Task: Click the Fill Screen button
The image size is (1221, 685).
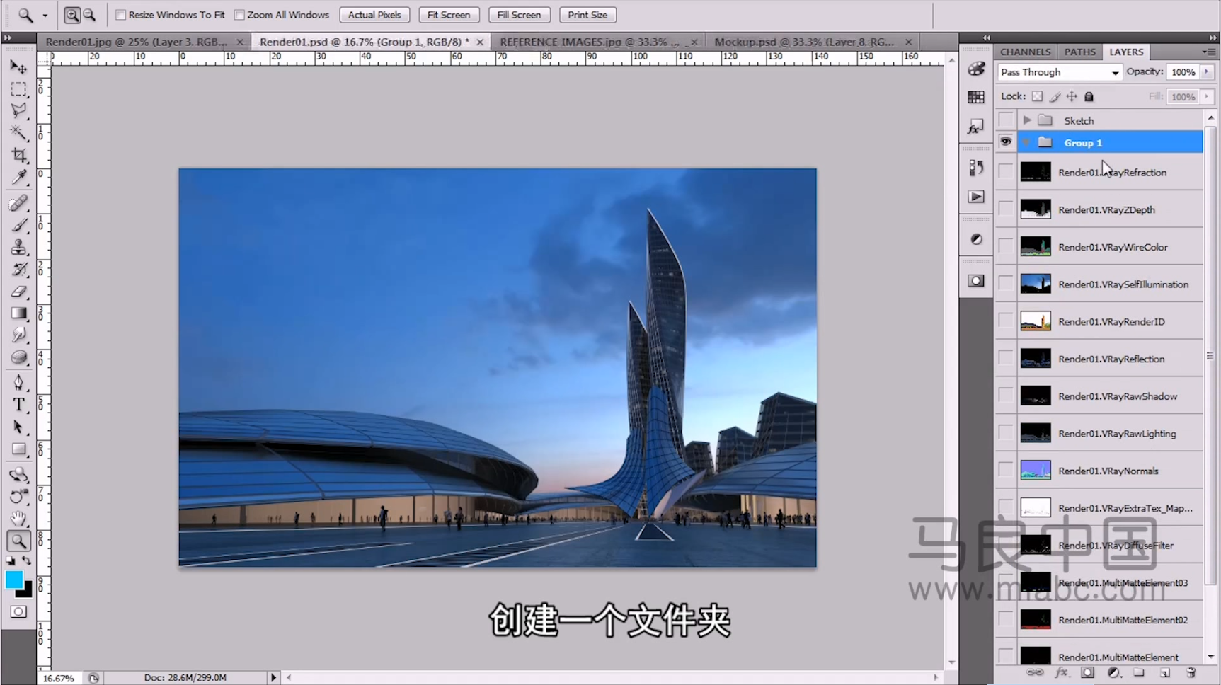Action: click(519, 15)
